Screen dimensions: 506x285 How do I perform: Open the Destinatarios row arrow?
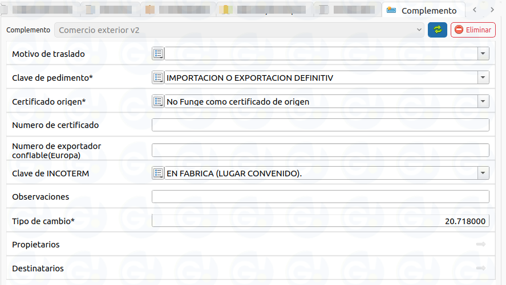[481, 268]
